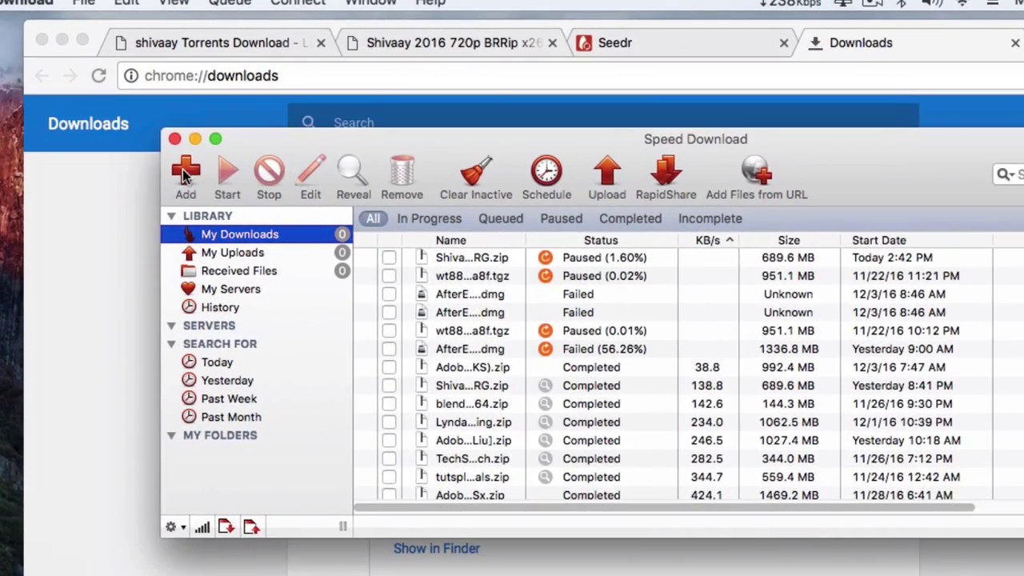This screenshot has width=1024, height=576.
Task: Click the reveal icon beside blend...64.zip status
Action: pos(545,404)
